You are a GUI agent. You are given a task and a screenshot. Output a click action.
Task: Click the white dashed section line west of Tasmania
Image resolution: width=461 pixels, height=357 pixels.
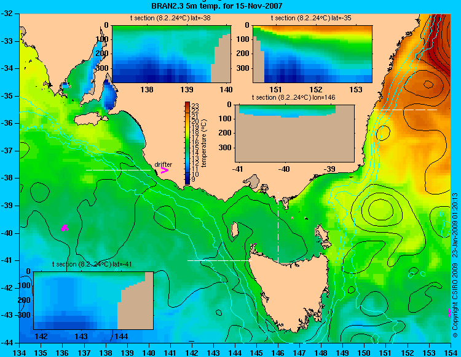click(219, 260)
